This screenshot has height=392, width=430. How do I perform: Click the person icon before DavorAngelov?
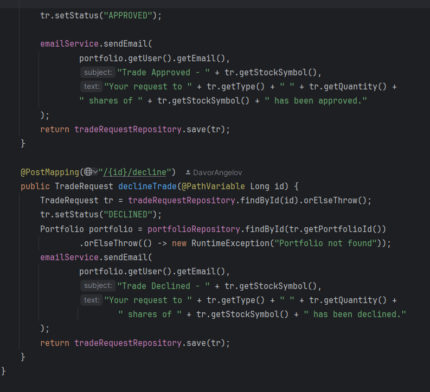pyautogui.click(x=188, y=172)
